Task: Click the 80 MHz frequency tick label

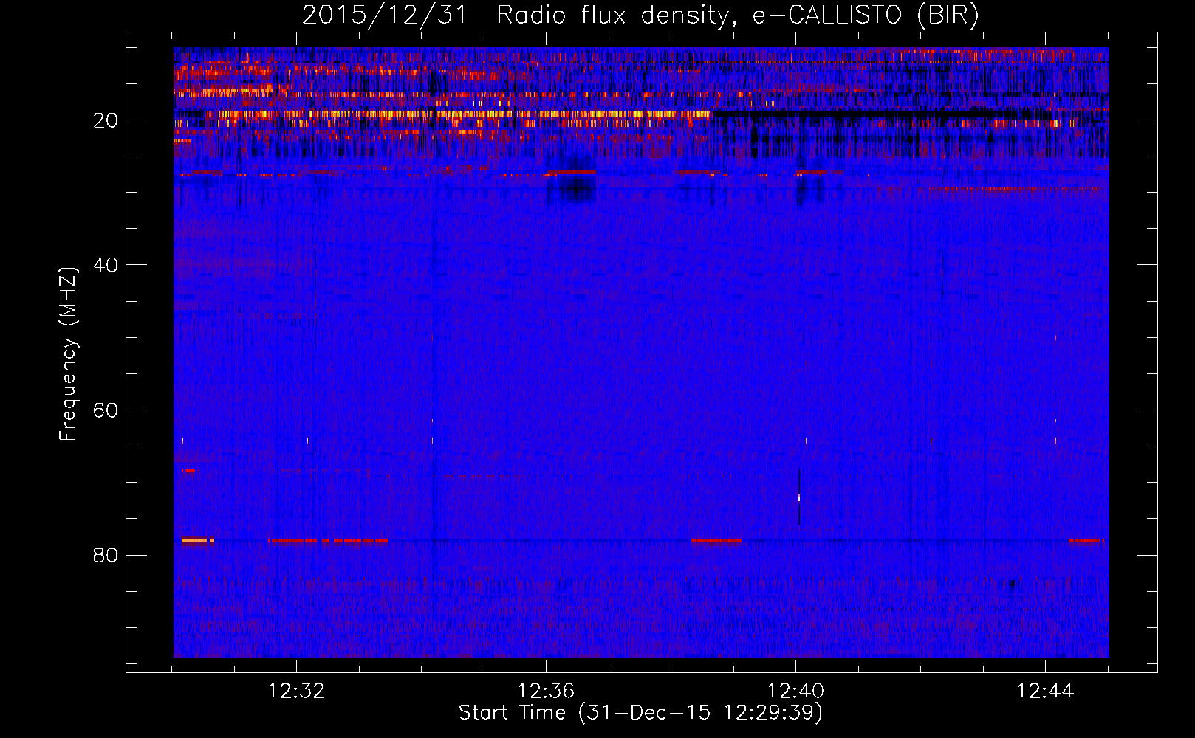Action: 106,555
